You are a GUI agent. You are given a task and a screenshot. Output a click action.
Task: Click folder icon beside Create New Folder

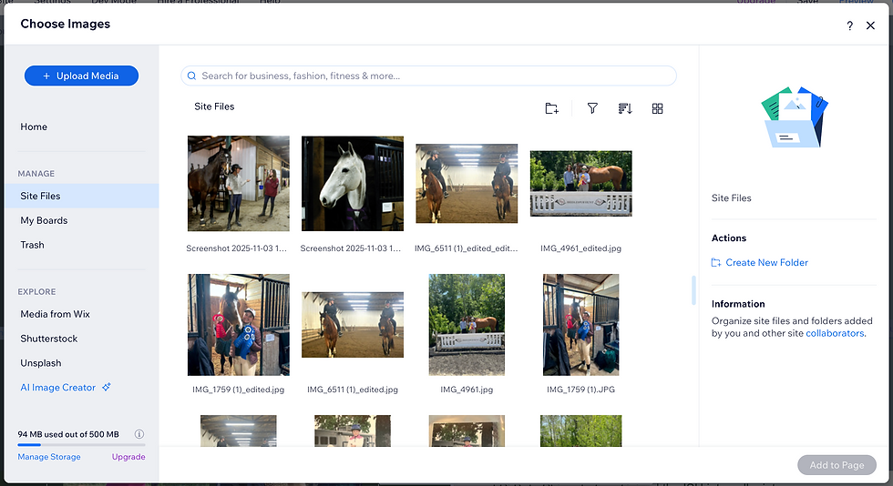[x=716, y=262]
